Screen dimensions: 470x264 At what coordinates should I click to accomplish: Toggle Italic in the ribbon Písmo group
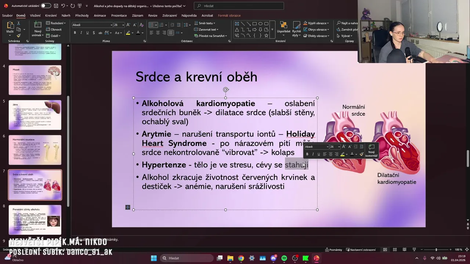(x=81, y=33)
